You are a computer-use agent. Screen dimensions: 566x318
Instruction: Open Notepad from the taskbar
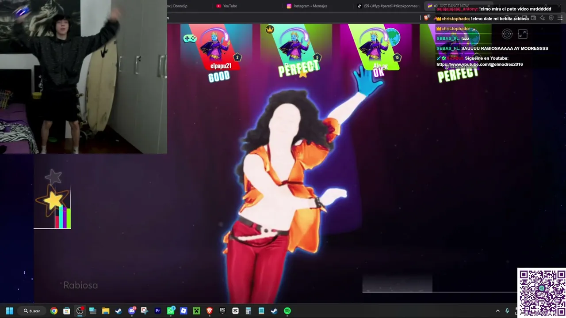coord(261,311)
